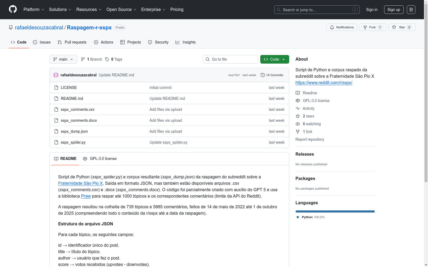Expand the Enterprise menu

coord(153,10)
